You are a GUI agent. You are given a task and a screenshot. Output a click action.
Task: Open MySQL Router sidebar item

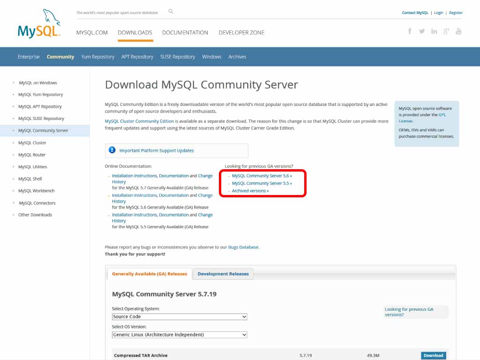point(32,155)
